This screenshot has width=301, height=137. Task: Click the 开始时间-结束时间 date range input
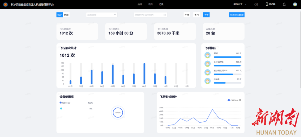148,15
